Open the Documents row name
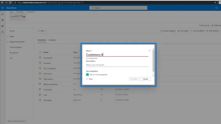 tap(48, 58)
